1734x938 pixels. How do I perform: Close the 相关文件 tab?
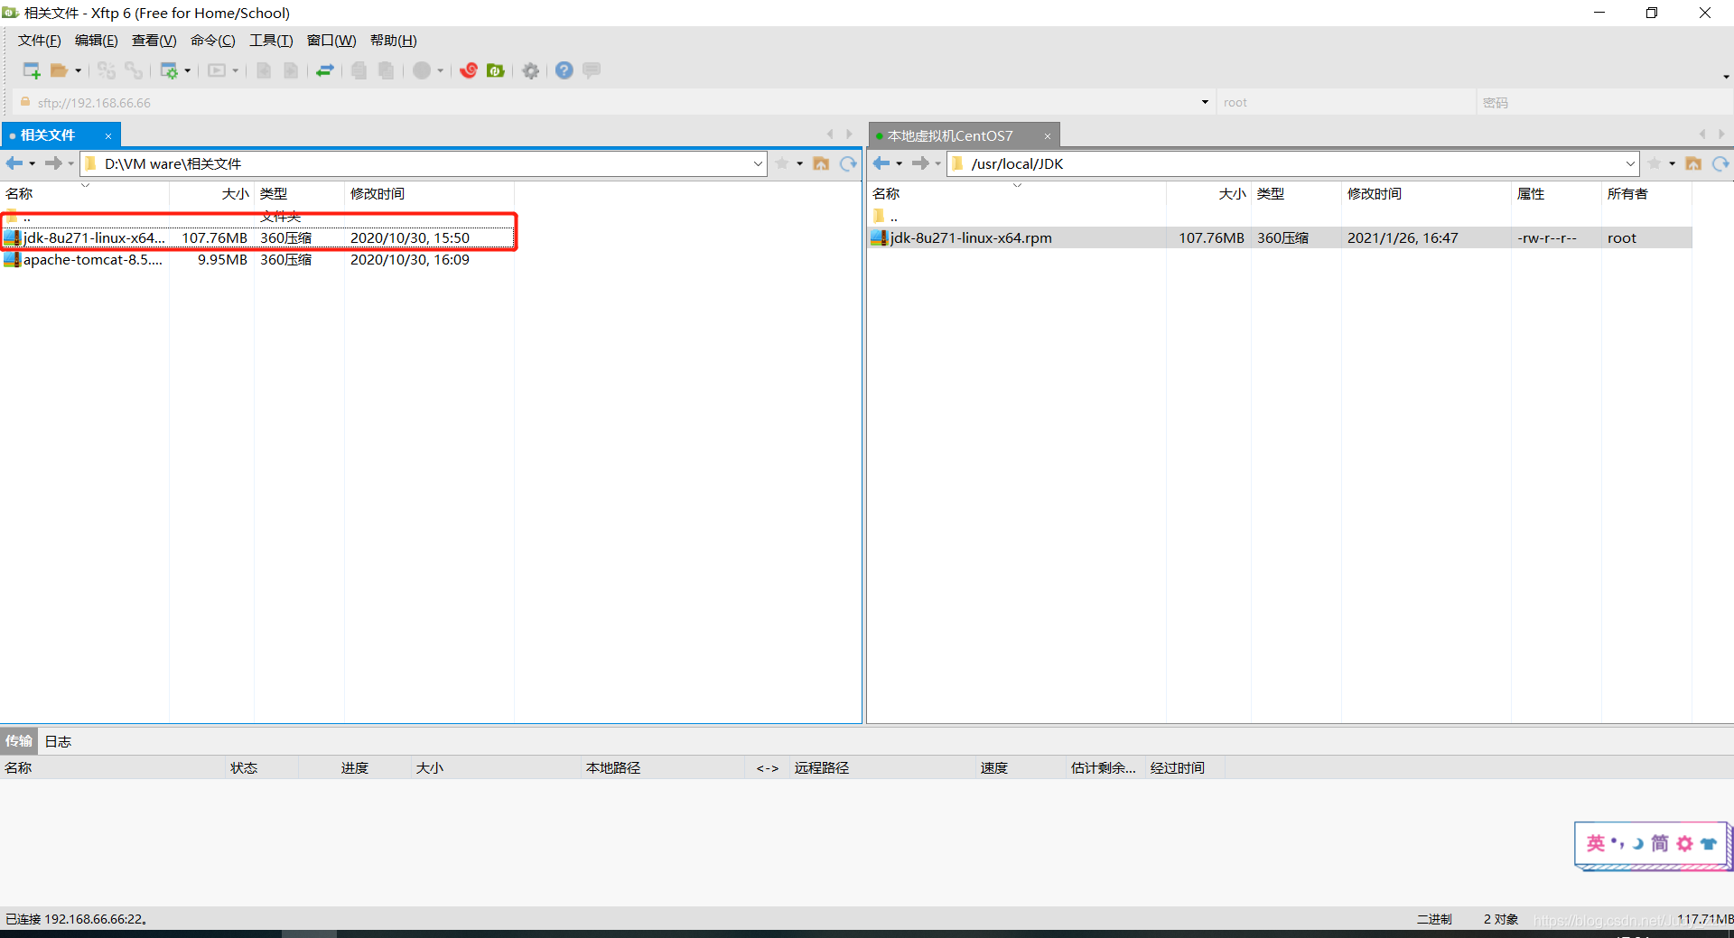(108, 136)
